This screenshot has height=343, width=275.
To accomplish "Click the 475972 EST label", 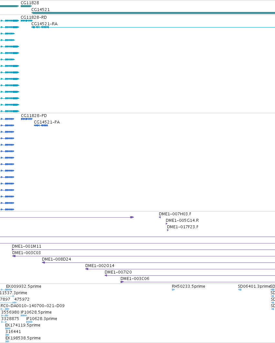I will click(22, 299).
